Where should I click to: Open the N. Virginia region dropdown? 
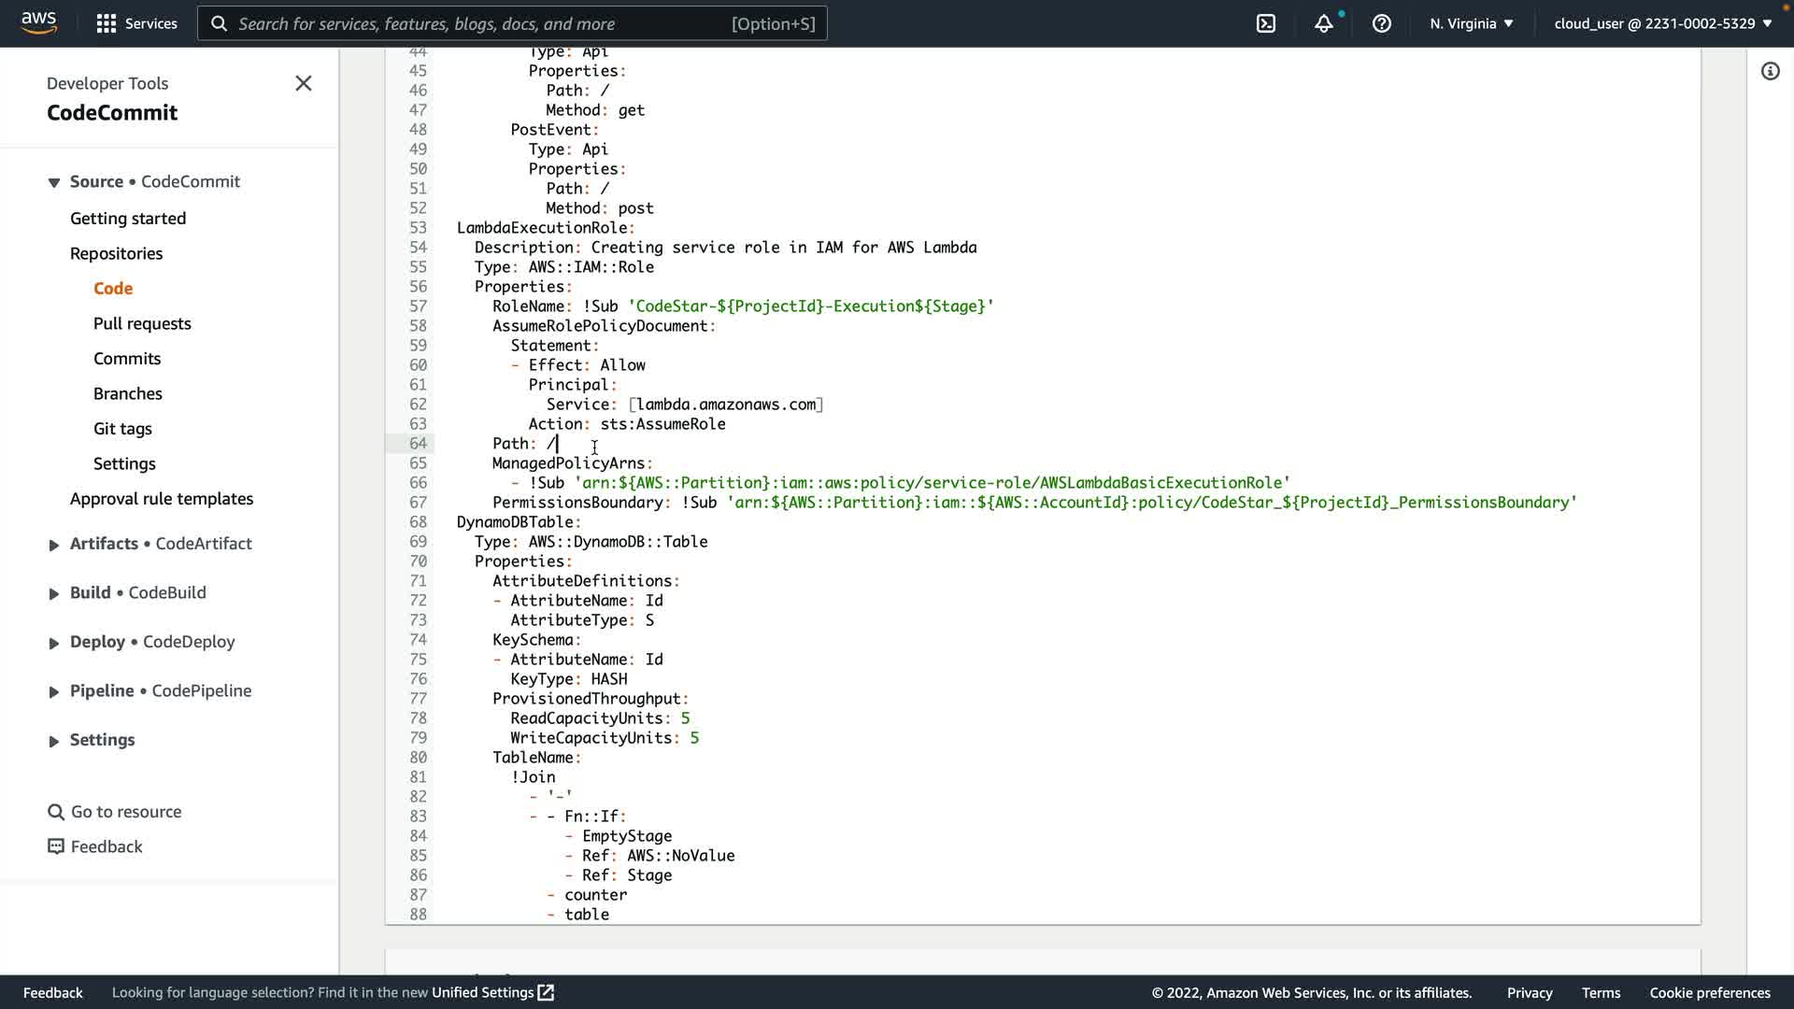(x=1471, y=23)
